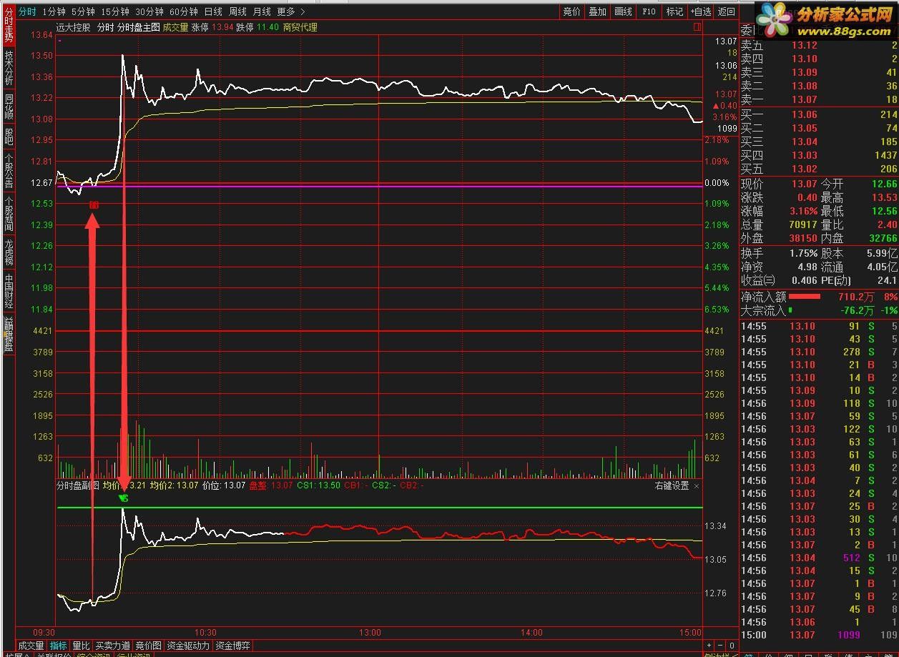Click the 跌停 11.40 limit-down value
Screen dimensions: 899x657
[268, 27]
